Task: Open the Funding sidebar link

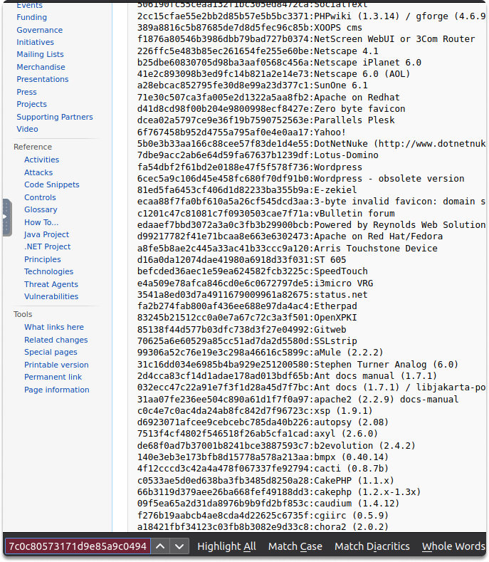Action: [x=31, y=17]
